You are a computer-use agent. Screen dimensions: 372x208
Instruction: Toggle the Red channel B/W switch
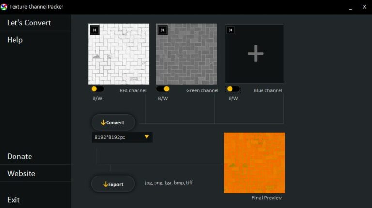point(97,89)
